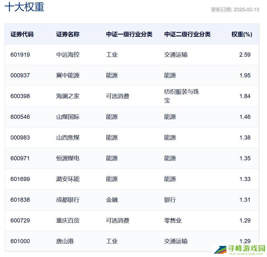The width and height of the screenshot is (267, 257).
Task: Click 工业 in the 唐山港 row
Action: (x=112, y=242)
